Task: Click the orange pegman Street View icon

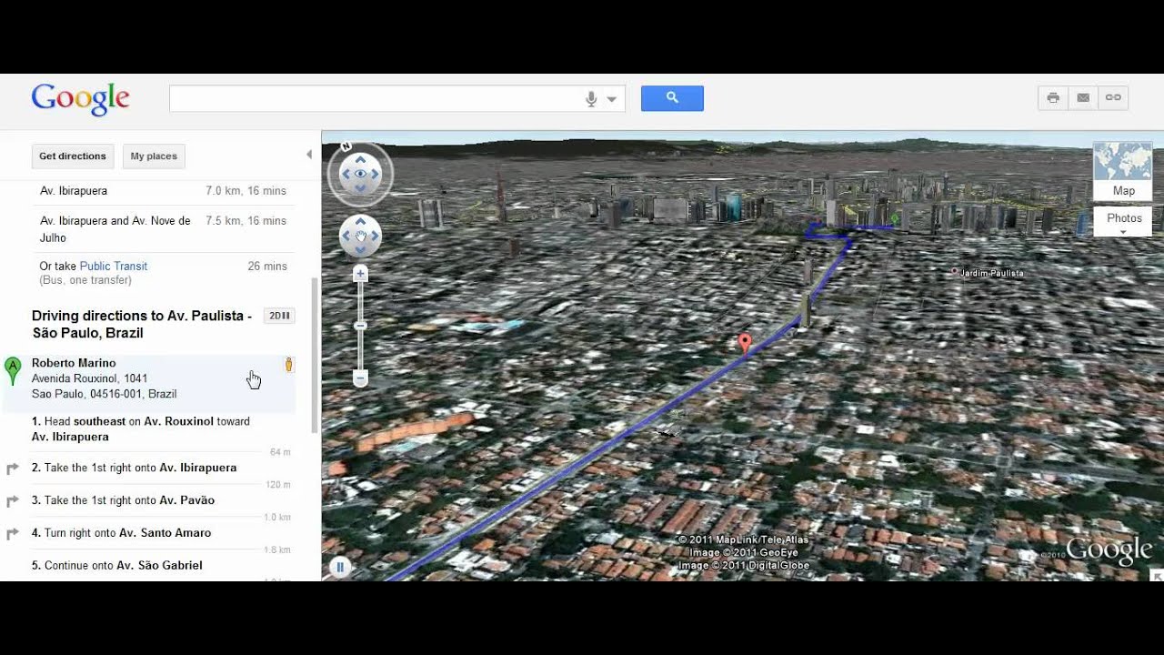Action: pyautogui.click(x=289, y=365)
